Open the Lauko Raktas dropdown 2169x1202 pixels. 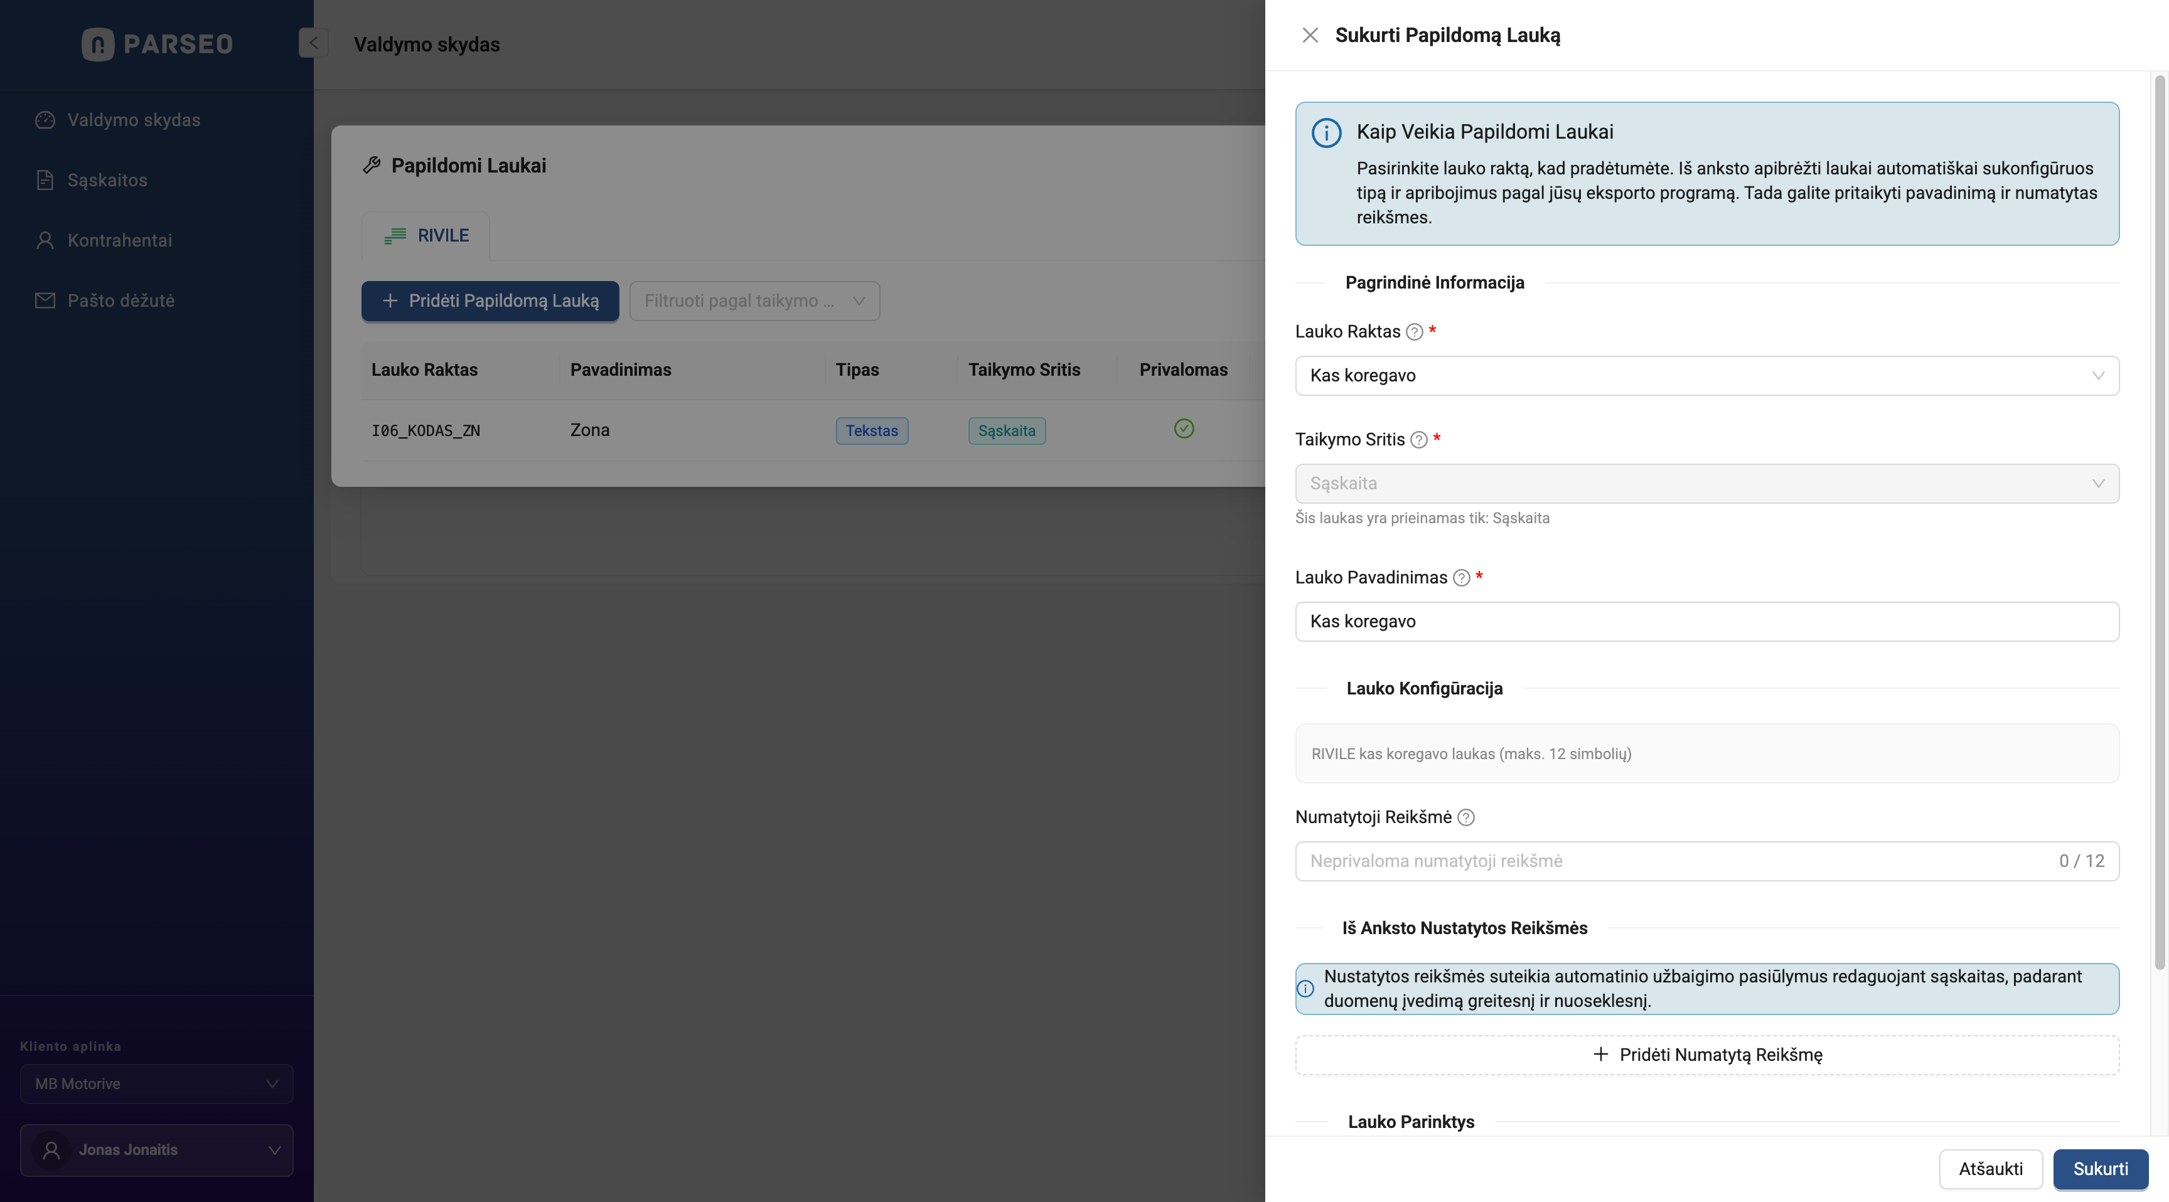1706,375
